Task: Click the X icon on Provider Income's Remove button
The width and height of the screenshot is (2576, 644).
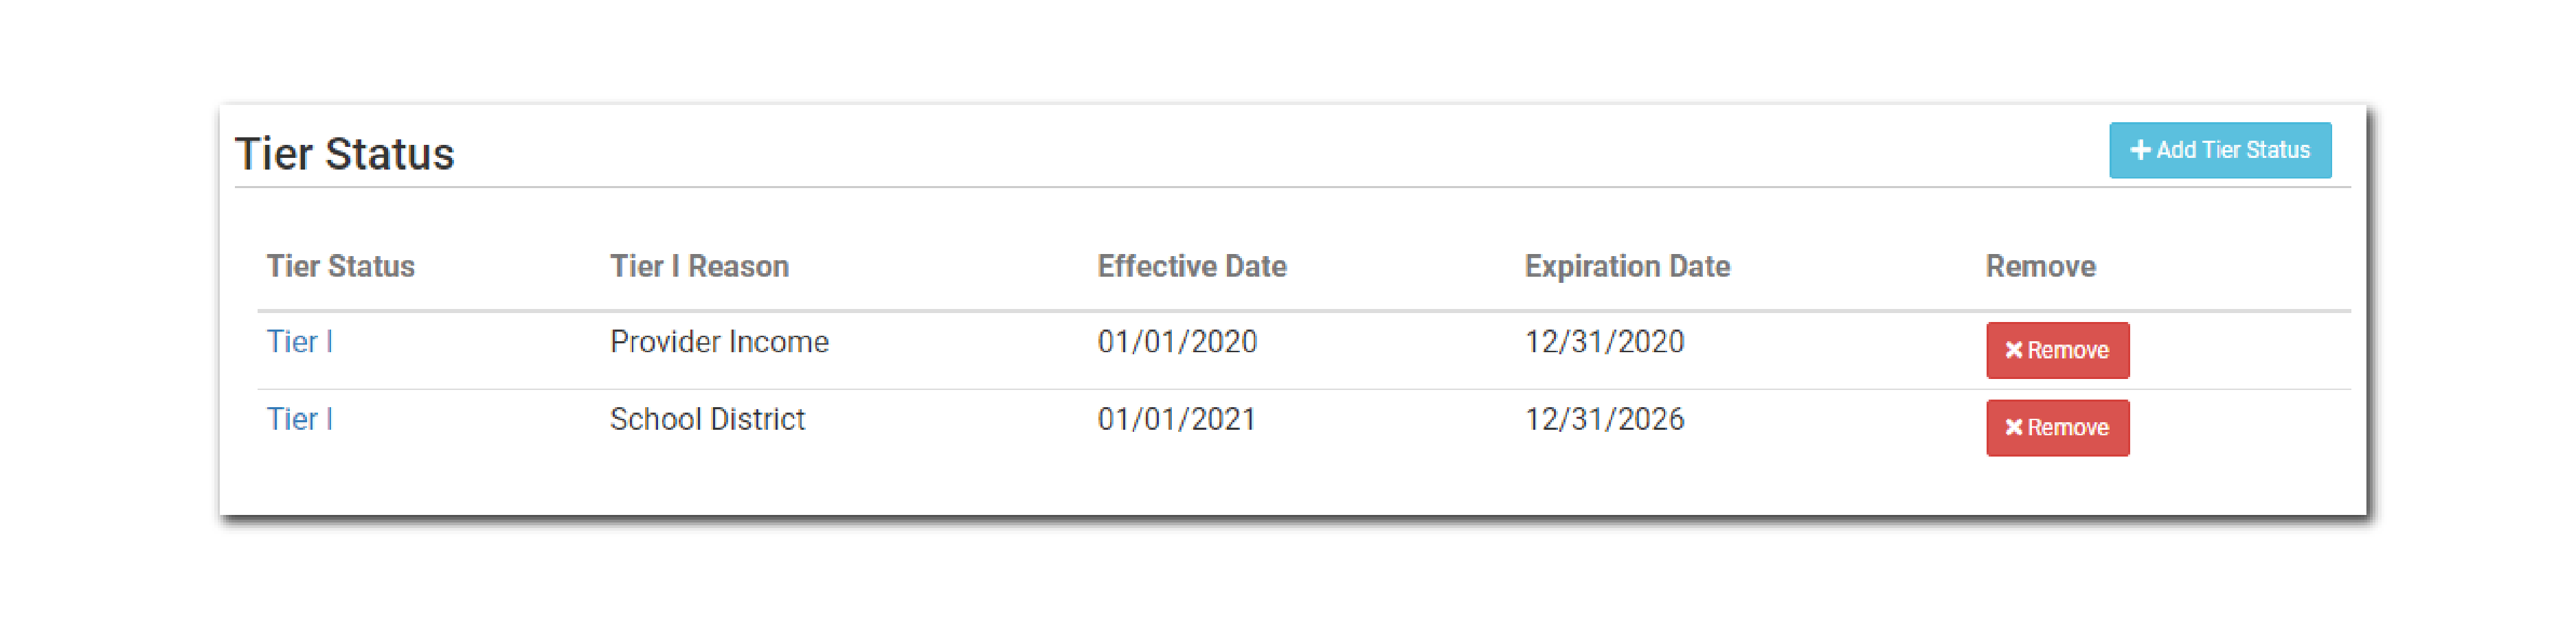Action: [2013, 350]
